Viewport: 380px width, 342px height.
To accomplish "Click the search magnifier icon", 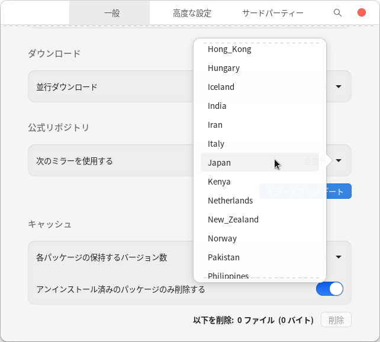I will point(337,12).
